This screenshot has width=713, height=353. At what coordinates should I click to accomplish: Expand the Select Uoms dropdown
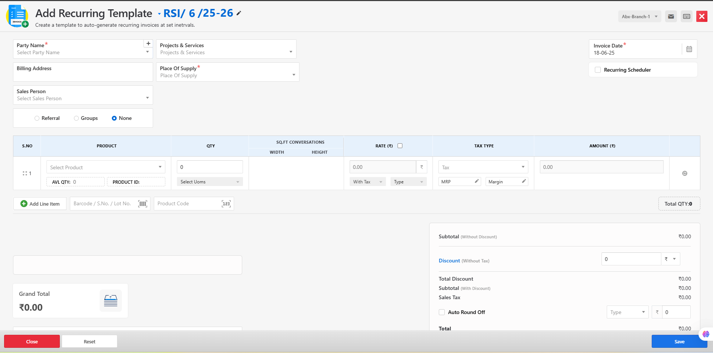tap(210, 182)
